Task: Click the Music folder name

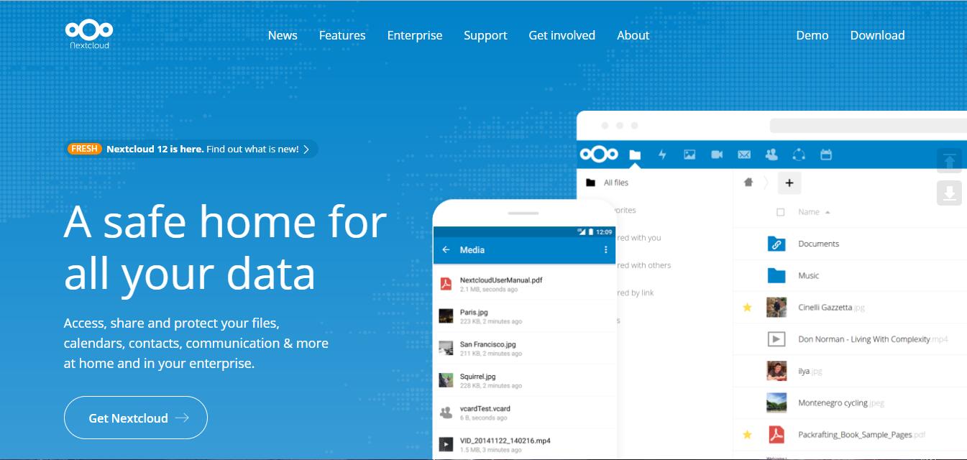Action: pos(808,275)
